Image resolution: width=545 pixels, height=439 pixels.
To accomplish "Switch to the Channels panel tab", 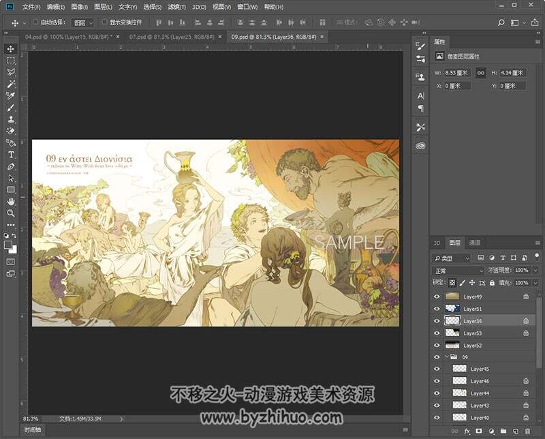I will coord(474,243).
